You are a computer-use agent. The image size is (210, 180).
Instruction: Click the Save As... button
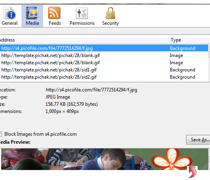tap(198, 140)
